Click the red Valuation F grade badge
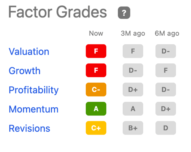Image resolution: width=191 pixels, height=152 pixels. tap(96, 51)
